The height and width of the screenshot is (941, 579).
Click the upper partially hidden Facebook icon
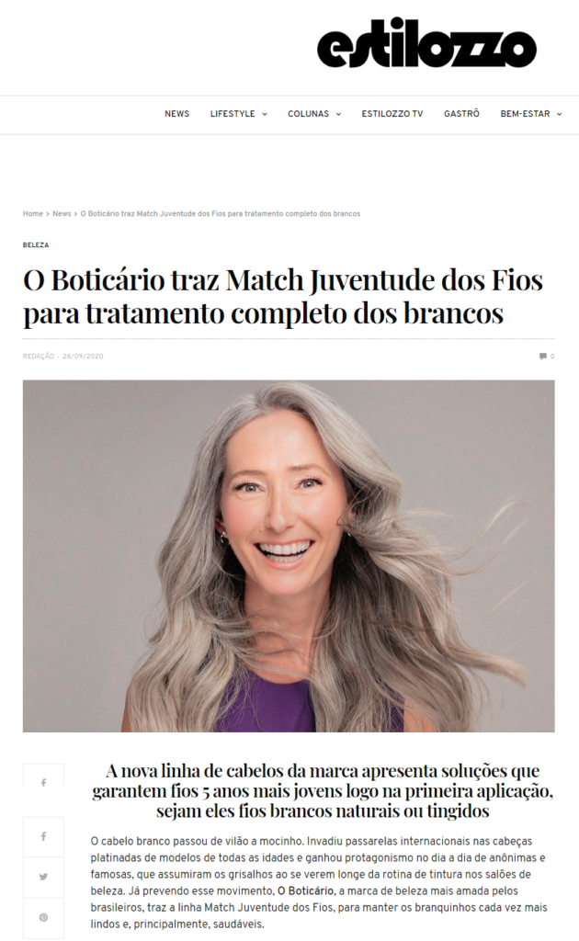point(43,783)
